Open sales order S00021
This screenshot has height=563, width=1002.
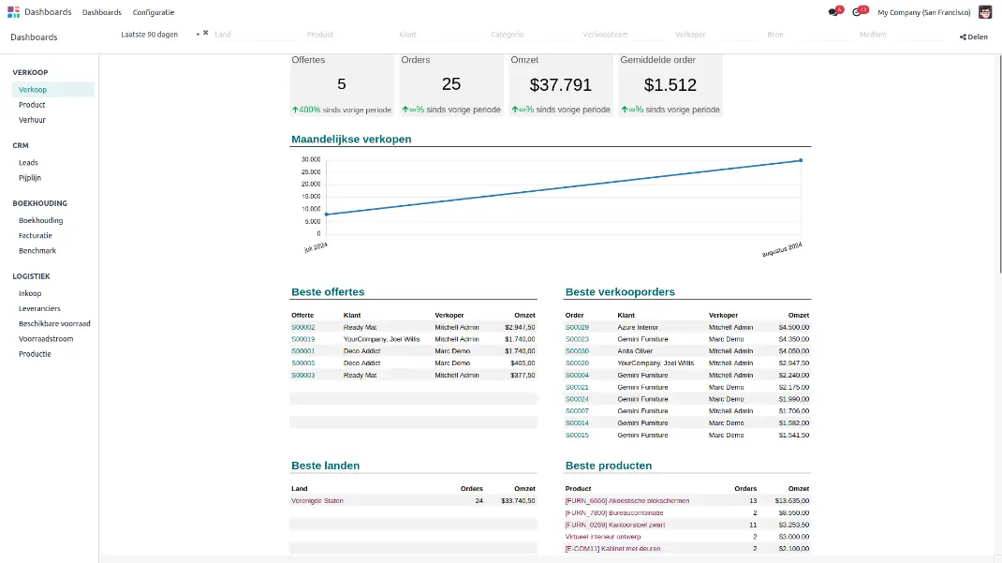(x=577, y=387)
